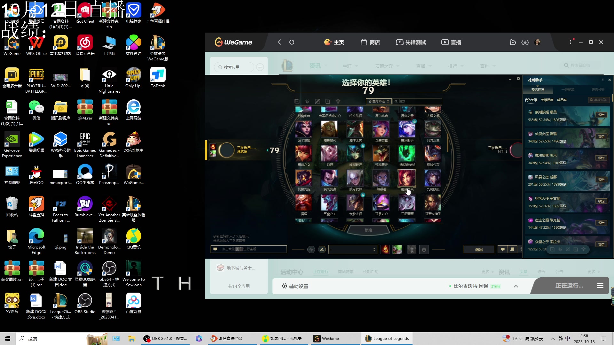Image resolution: width=614 pixels, height=345 pixels.
Task: Open 辅助设置 settings
Action: coord(295,286)
